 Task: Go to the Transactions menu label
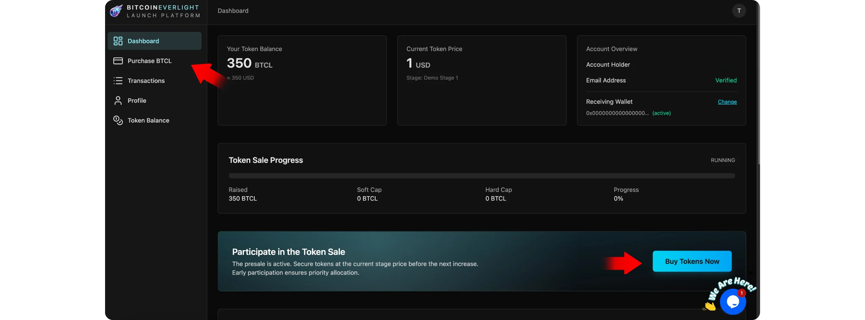click(x=146, y=81)
